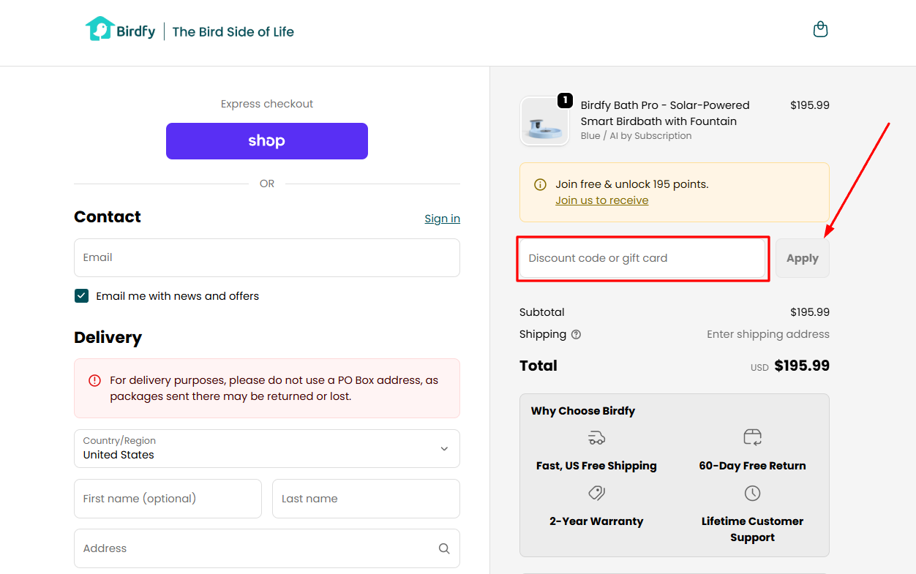
Task: Click the fast shipping truck icon
Action: [x=596, y=438]
